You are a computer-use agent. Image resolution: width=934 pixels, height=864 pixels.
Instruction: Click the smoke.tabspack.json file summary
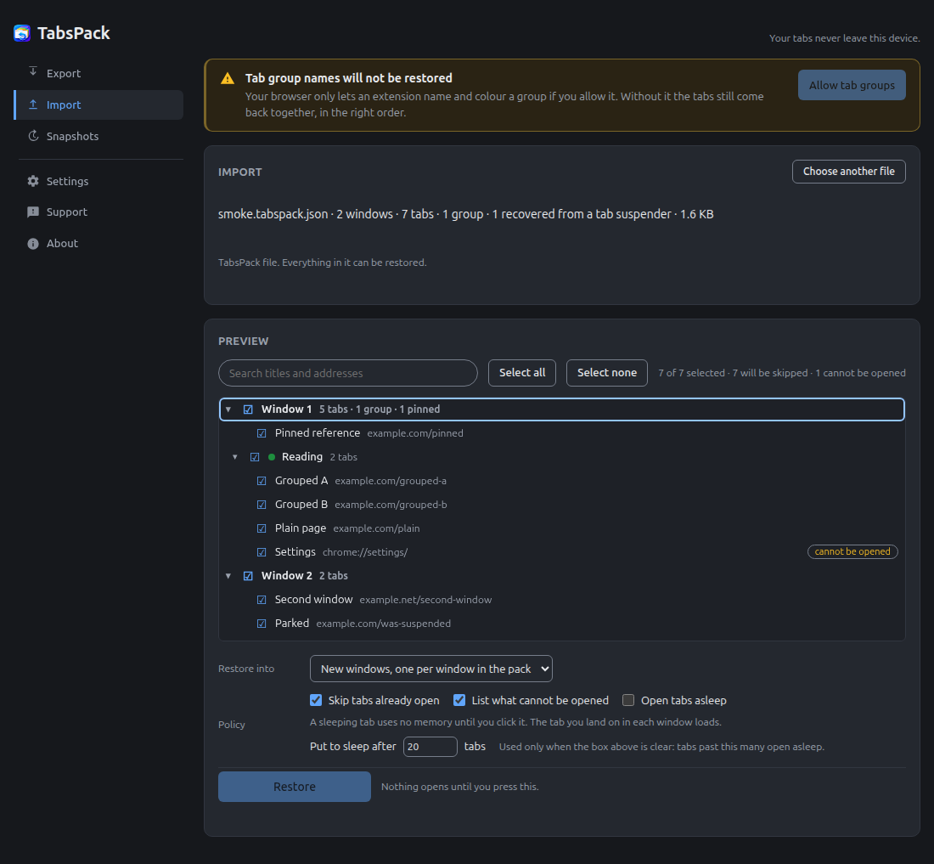(466, 214)
